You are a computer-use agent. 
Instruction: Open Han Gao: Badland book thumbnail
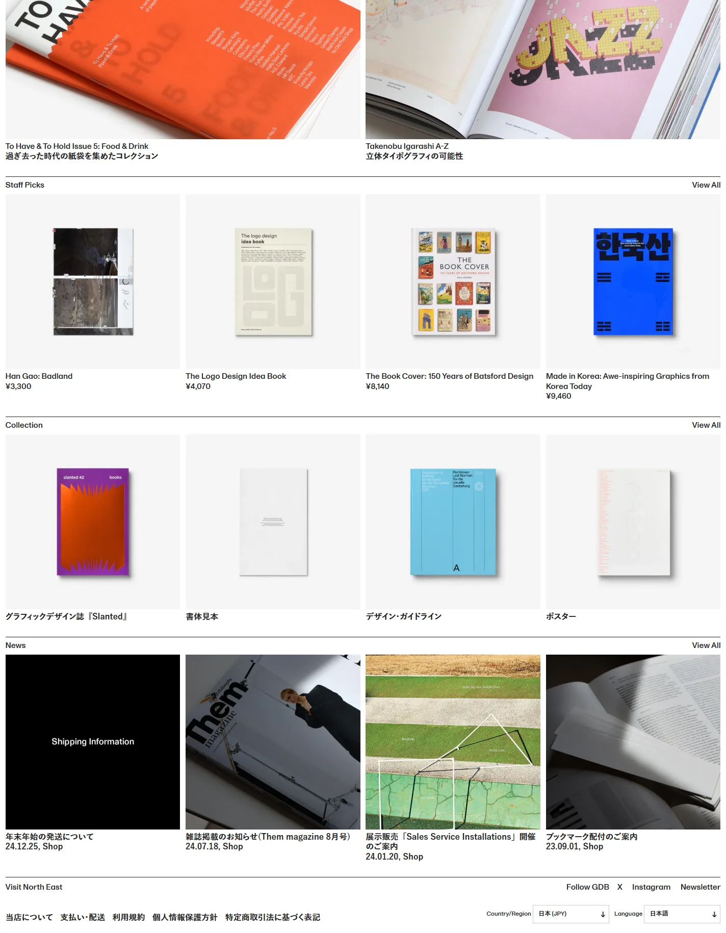click(93, 281)
